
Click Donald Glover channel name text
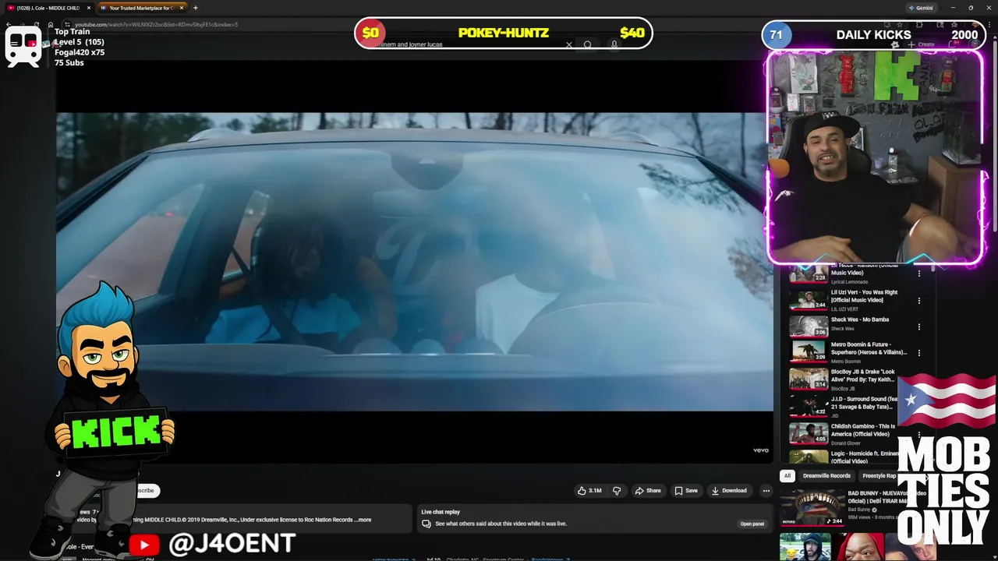pyautogui.click(x=846, y=443)
